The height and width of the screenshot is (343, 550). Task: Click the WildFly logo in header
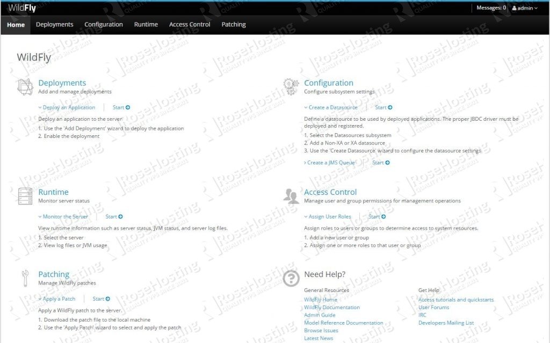pyautogui.click(x=22, y=8)
